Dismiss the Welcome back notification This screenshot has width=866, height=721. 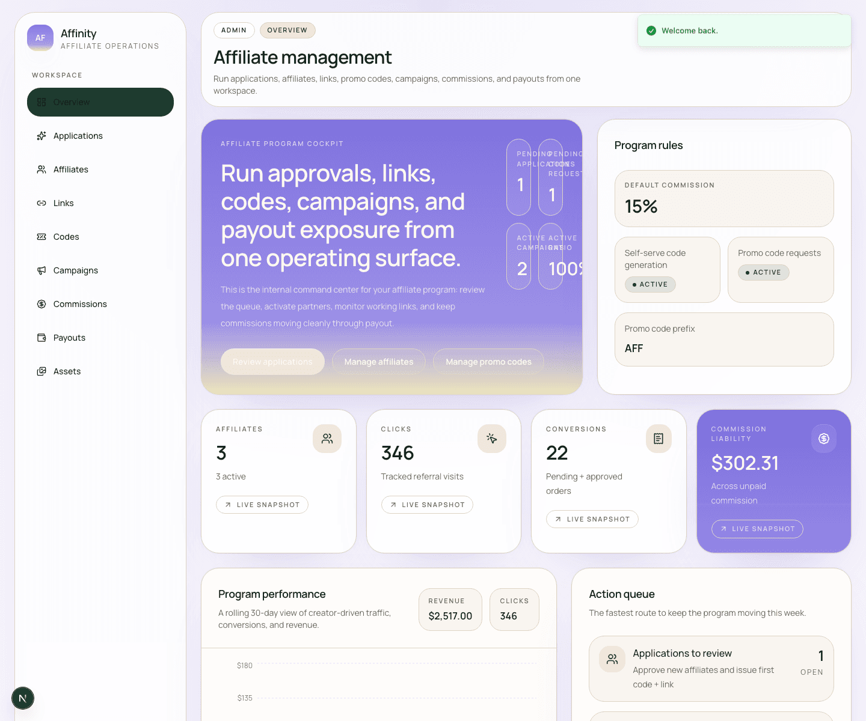(744, 31)
